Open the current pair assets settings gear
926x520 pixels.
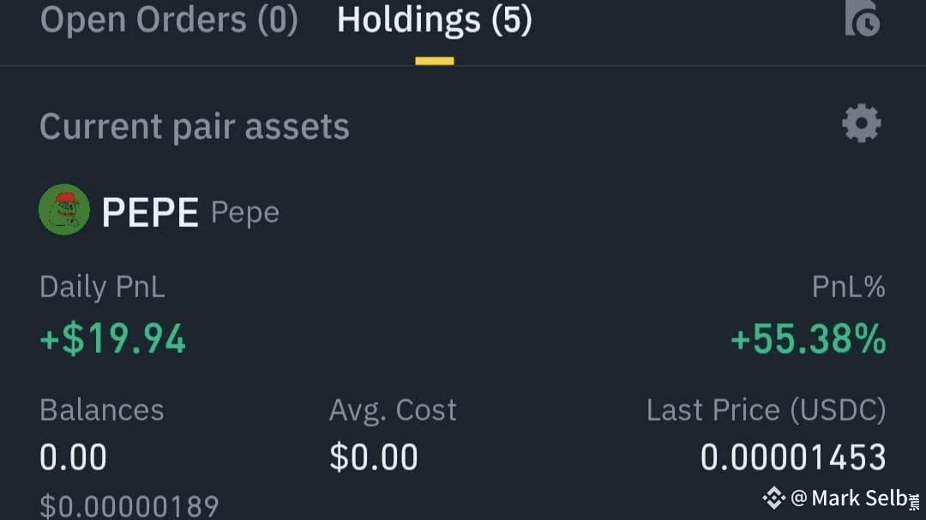[862, 123]
